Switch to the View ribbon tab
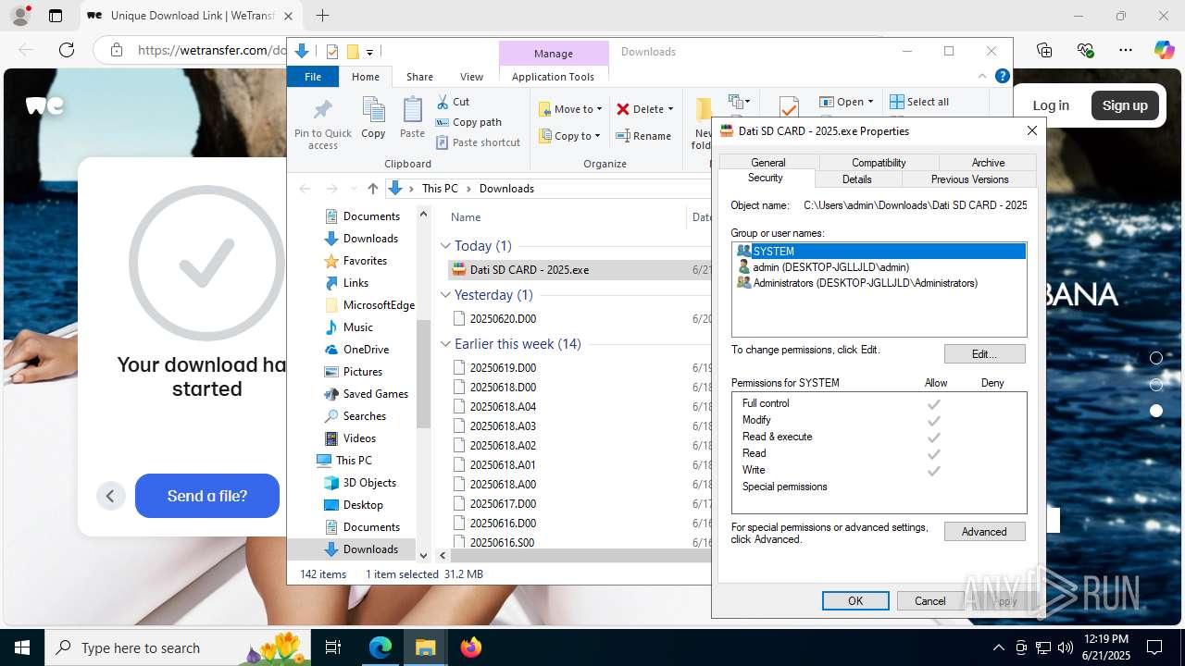The image size is (1185, 666). pyautogui.click(x=471, y=77)
